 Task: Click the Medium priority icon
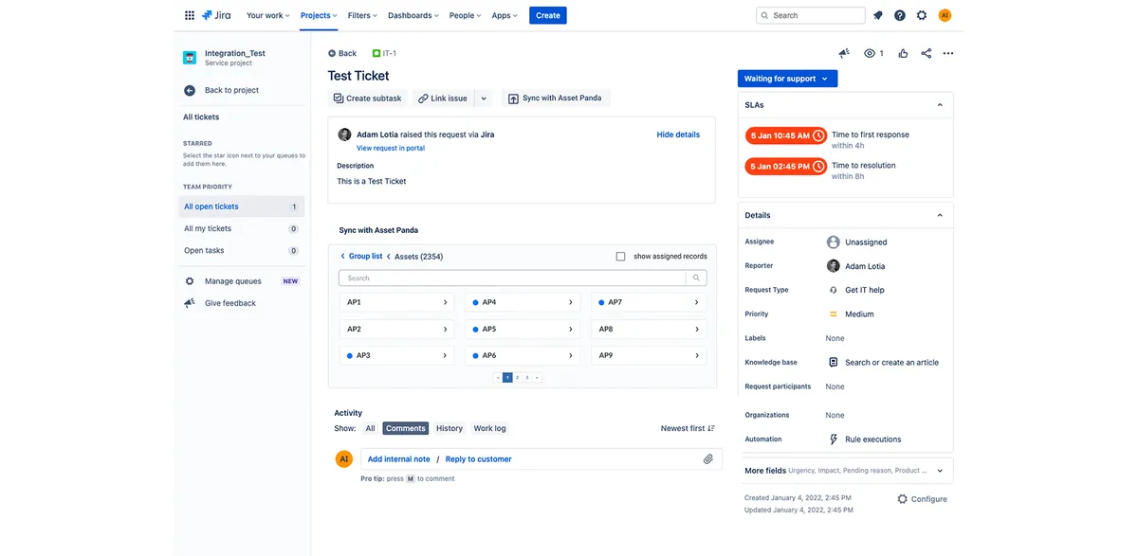point(834,314)
